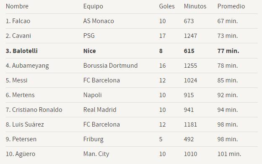Click the Equipo column header
The width and height of the screenshot is (262, 164).
[x=93, y=7]
